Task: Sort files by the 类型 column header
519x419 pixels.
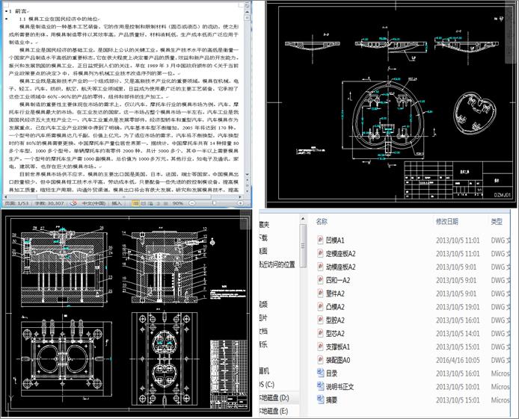Action: [497, 222]
